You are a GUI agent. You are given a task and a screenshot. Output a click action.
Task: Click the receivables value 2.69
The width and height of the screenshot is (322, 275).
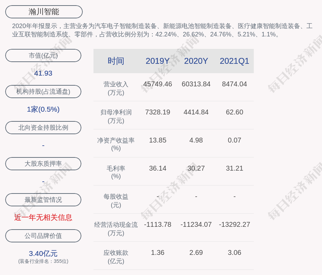pyautogui.click(x=196, y=252)
